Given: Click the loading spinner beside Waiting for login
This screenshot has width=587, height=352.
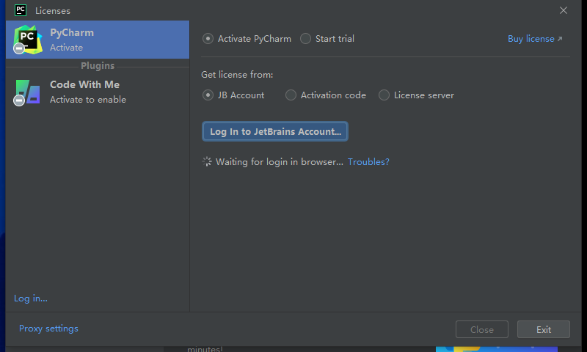Looking at the screenshot, I should pos(207,161).
